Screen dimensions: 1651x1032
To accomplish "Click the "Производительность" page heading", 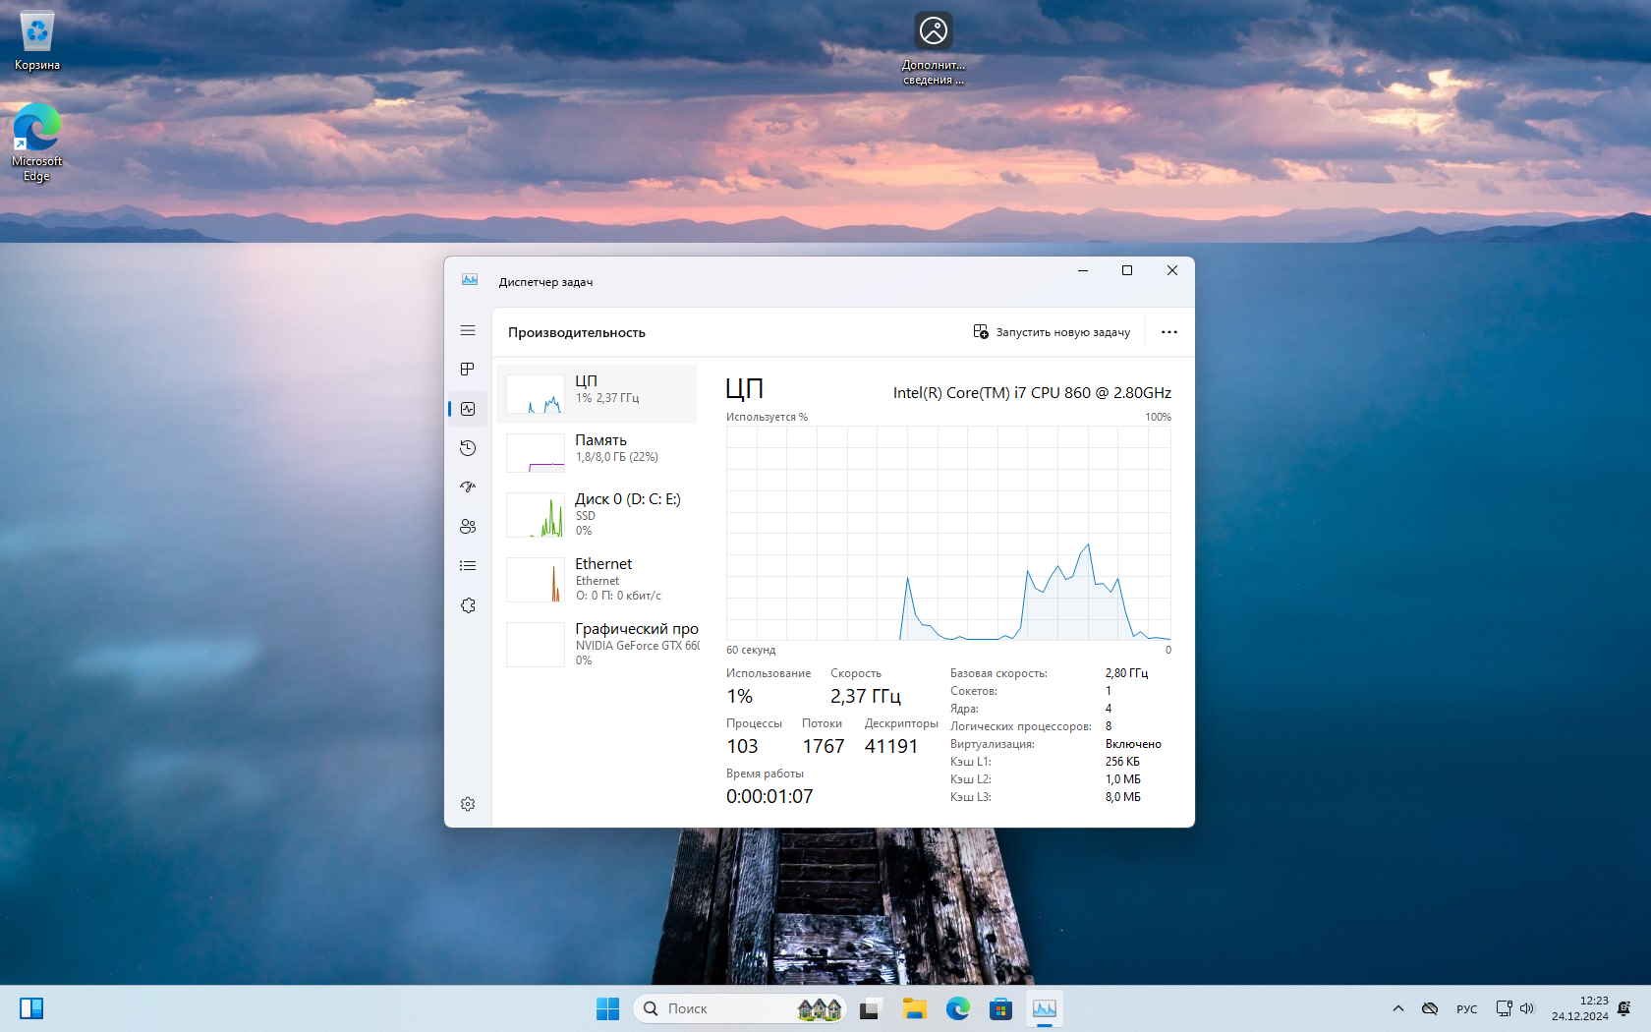I will click(577, 332).
